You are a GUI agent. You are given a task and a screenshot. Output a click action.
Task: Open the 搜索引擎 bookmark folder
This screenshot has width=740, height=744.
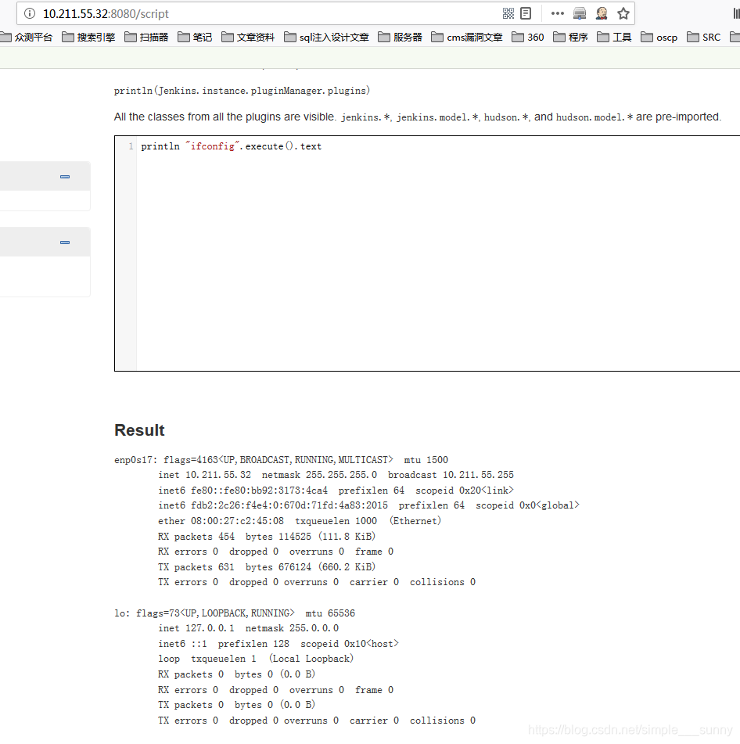[x=88, y=37]
